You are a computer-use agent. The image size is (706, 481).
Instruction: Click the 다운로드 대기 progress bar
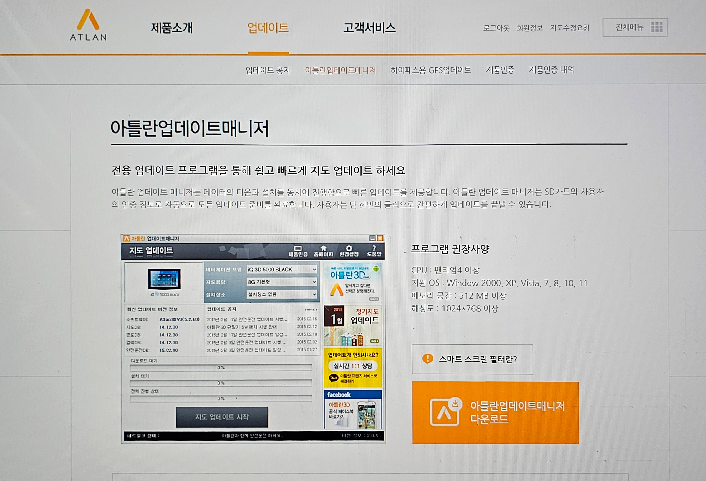point(221,368)
